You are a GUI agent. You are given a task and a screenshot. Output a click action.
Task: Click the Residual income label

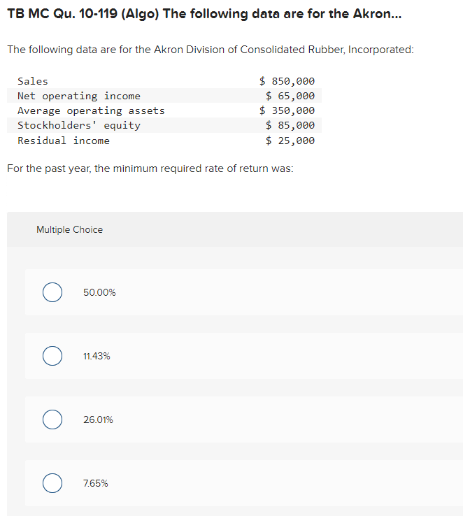pos(64,141)
